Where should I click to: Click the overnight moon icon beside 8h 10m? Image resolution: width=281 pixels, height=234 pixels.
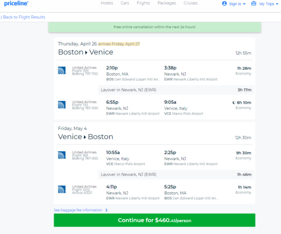(234, 103)
